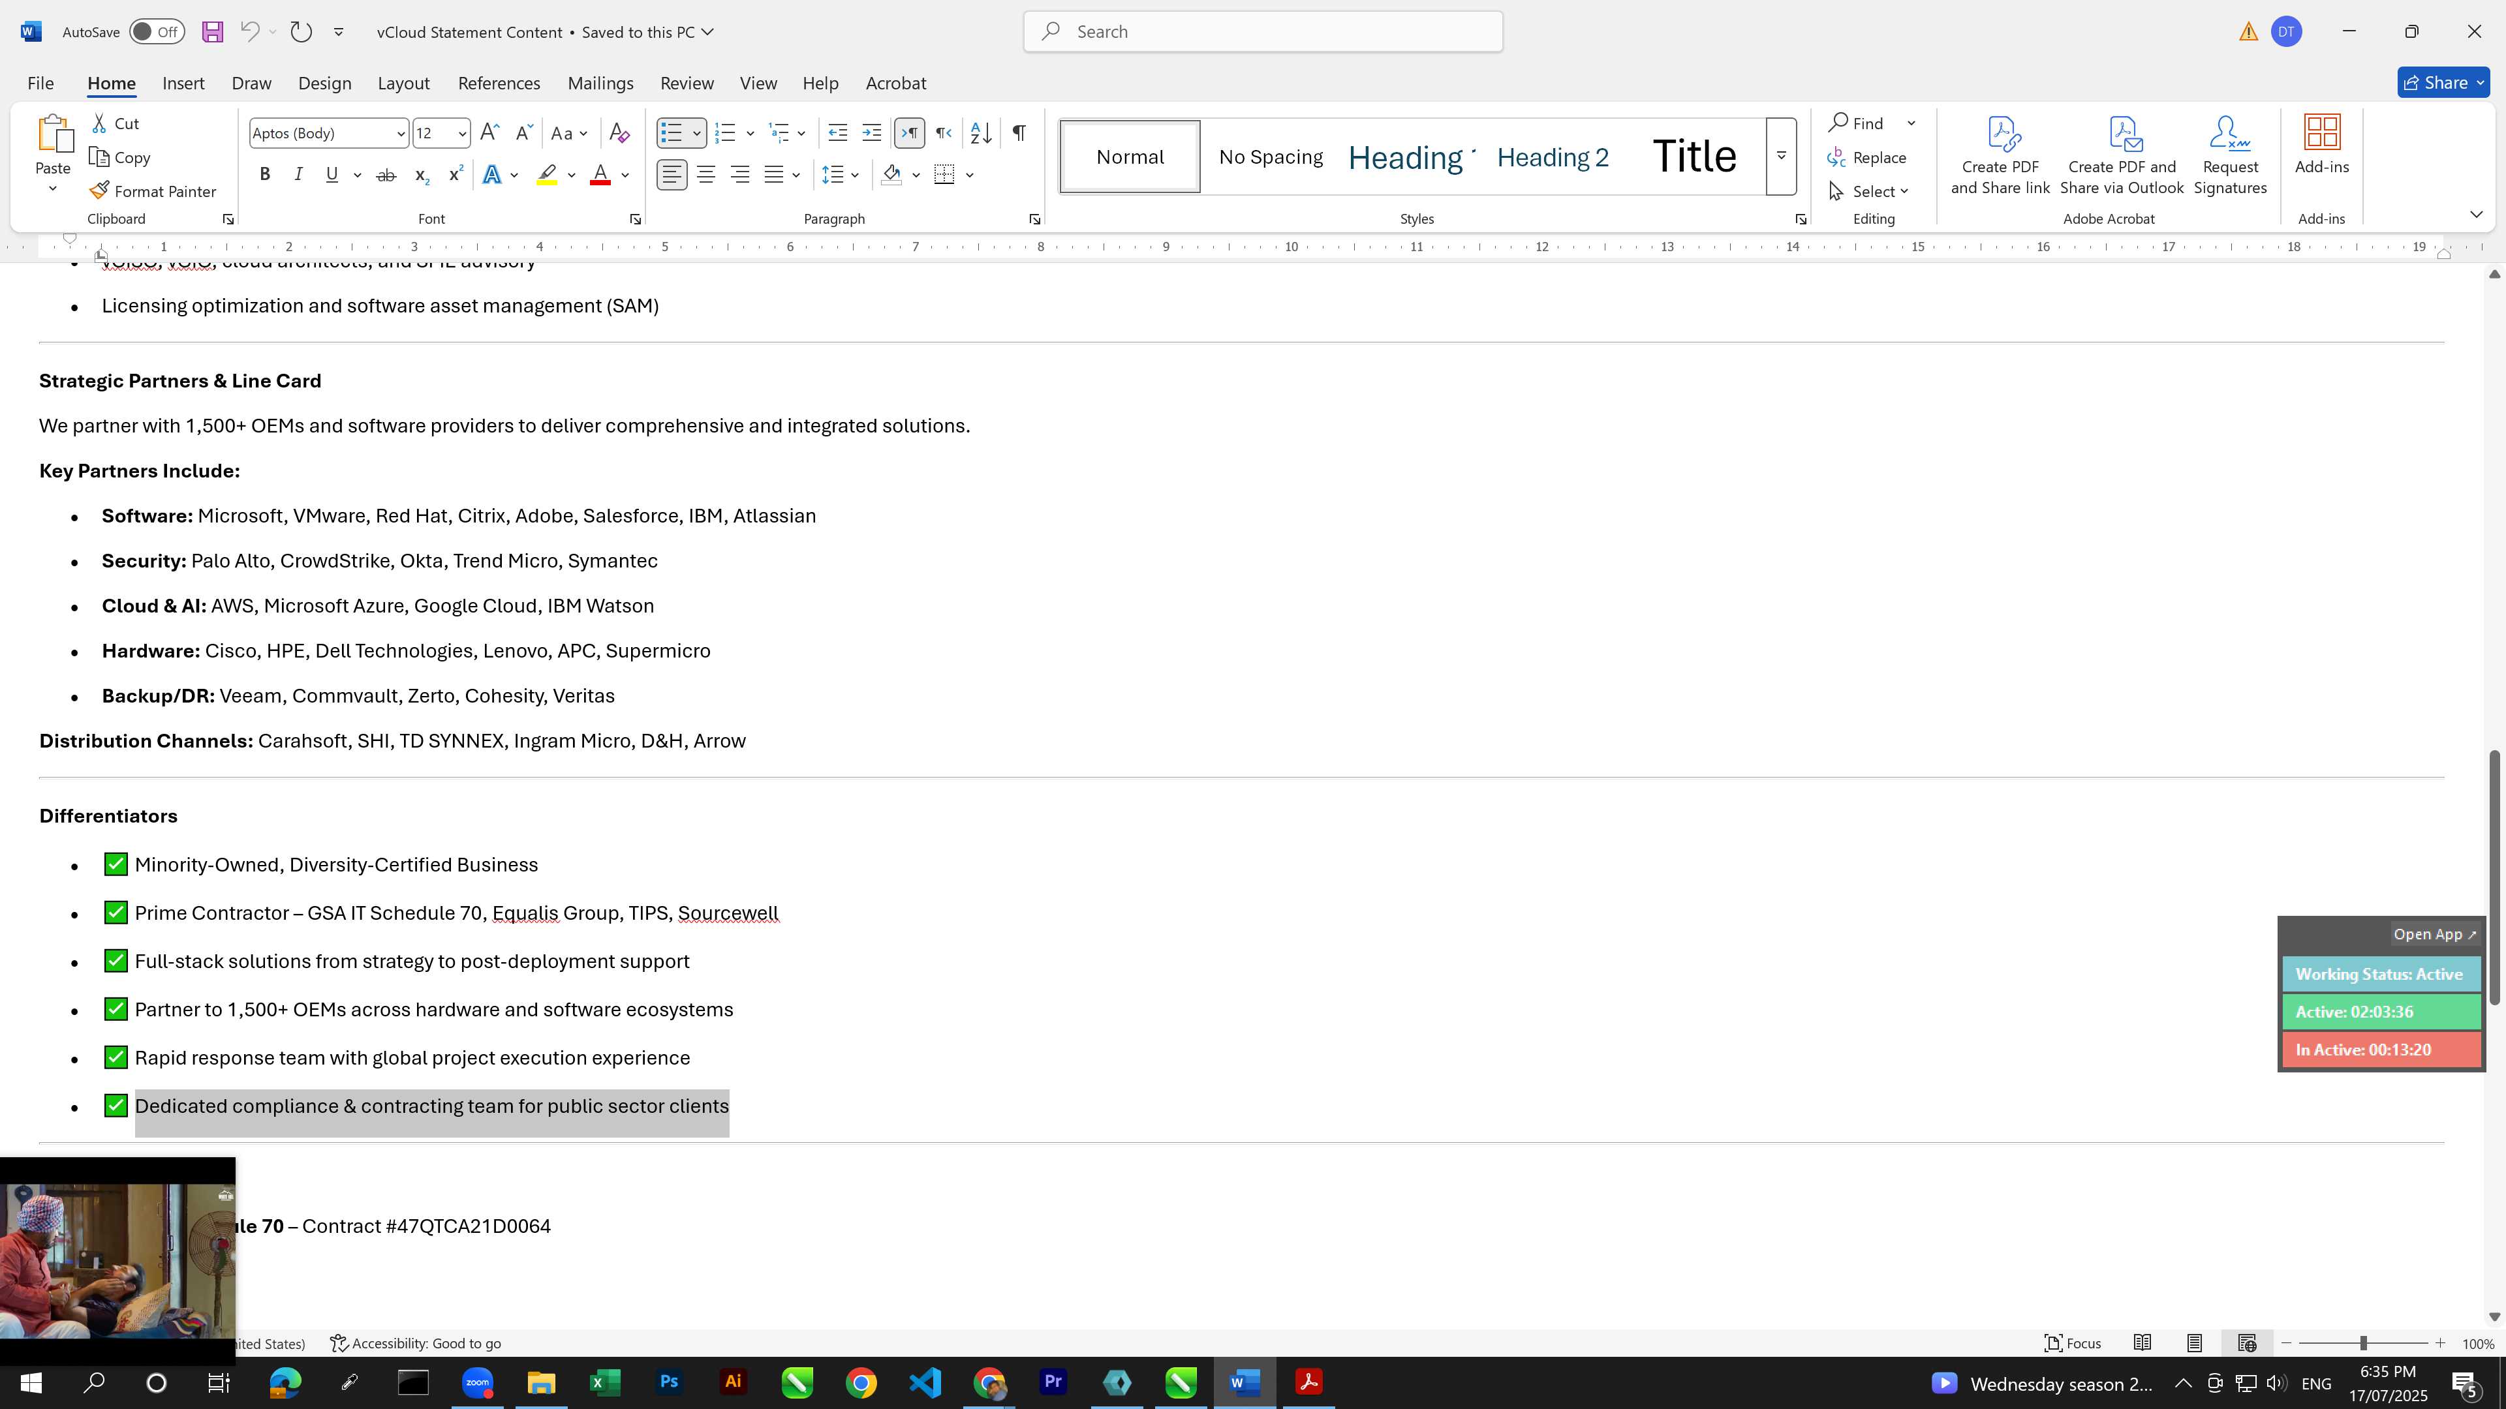
Task: Click the Increase Indent icon
Action: tap(872, 133)
